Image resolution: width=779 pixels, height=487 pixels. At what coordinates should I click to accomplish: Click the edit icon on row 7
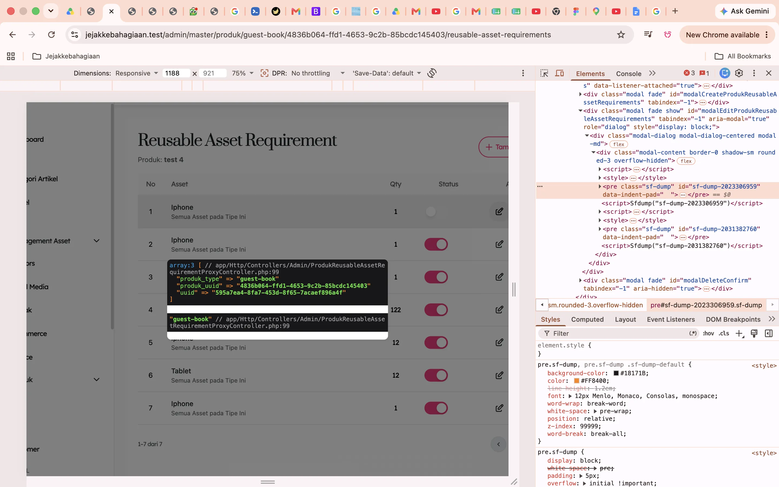point(499,408)
